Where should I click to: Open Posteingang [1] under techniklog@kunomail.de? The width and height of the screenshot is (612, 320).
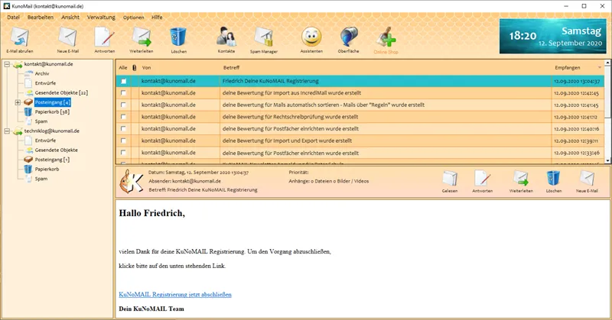point(52,160)
